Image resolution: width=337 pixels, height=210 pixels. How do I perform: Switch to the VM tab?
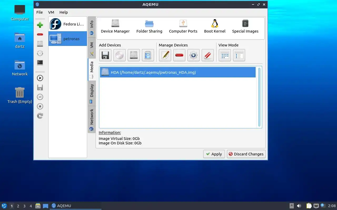pyautogui.click(x=92, y=48)
